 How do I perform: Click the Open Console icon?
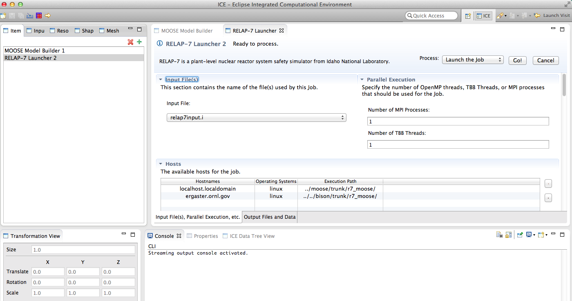[541, 235]
